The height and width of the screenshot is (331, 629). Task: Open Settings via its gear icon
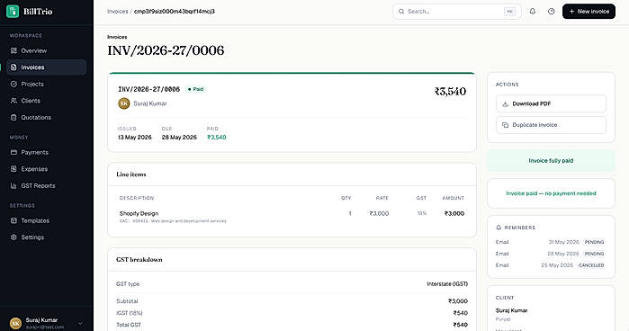[13, 237]
